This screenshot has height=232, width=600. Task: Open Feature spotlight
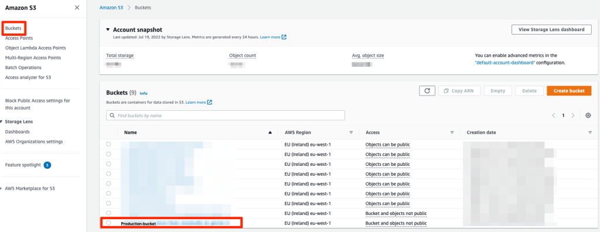23,165
